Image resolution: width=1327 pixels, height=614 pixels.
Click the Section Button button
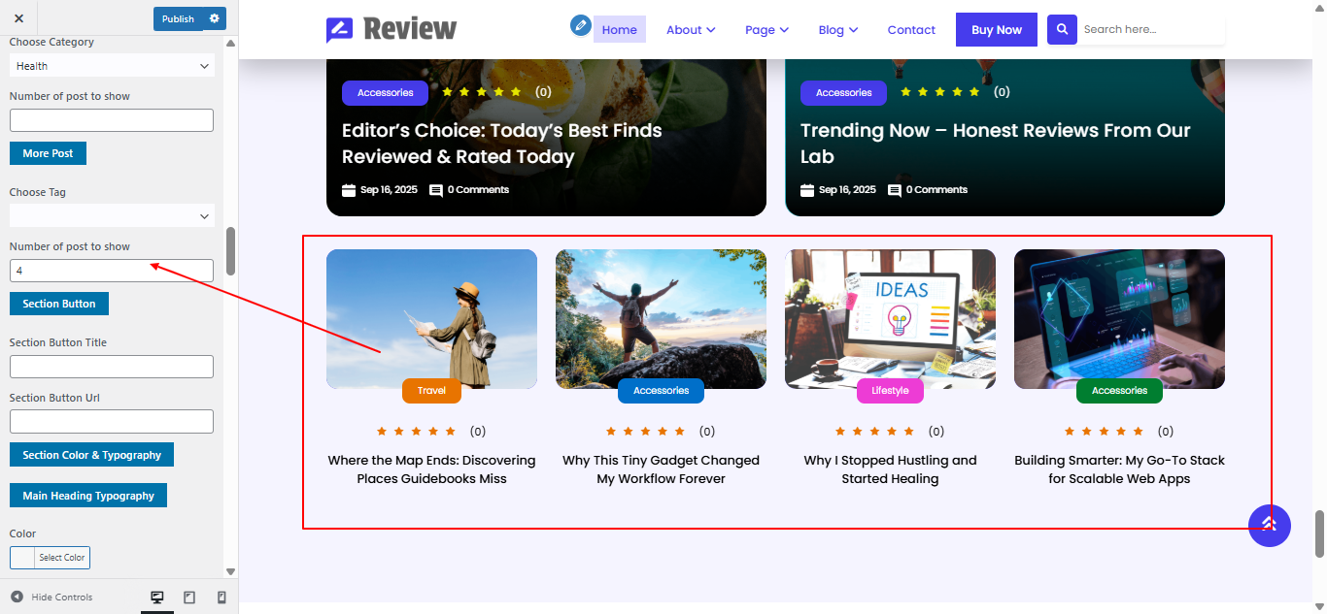(x=59, y=304)
